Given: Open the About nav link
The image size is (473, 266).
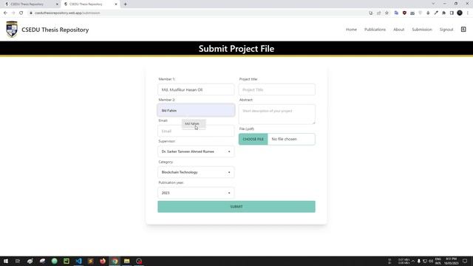Looking at the screenshot, I should 398,30.
